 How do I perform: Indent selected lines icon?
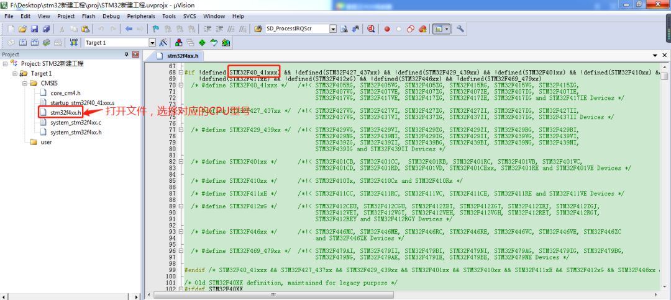click(x=208, y=29)
